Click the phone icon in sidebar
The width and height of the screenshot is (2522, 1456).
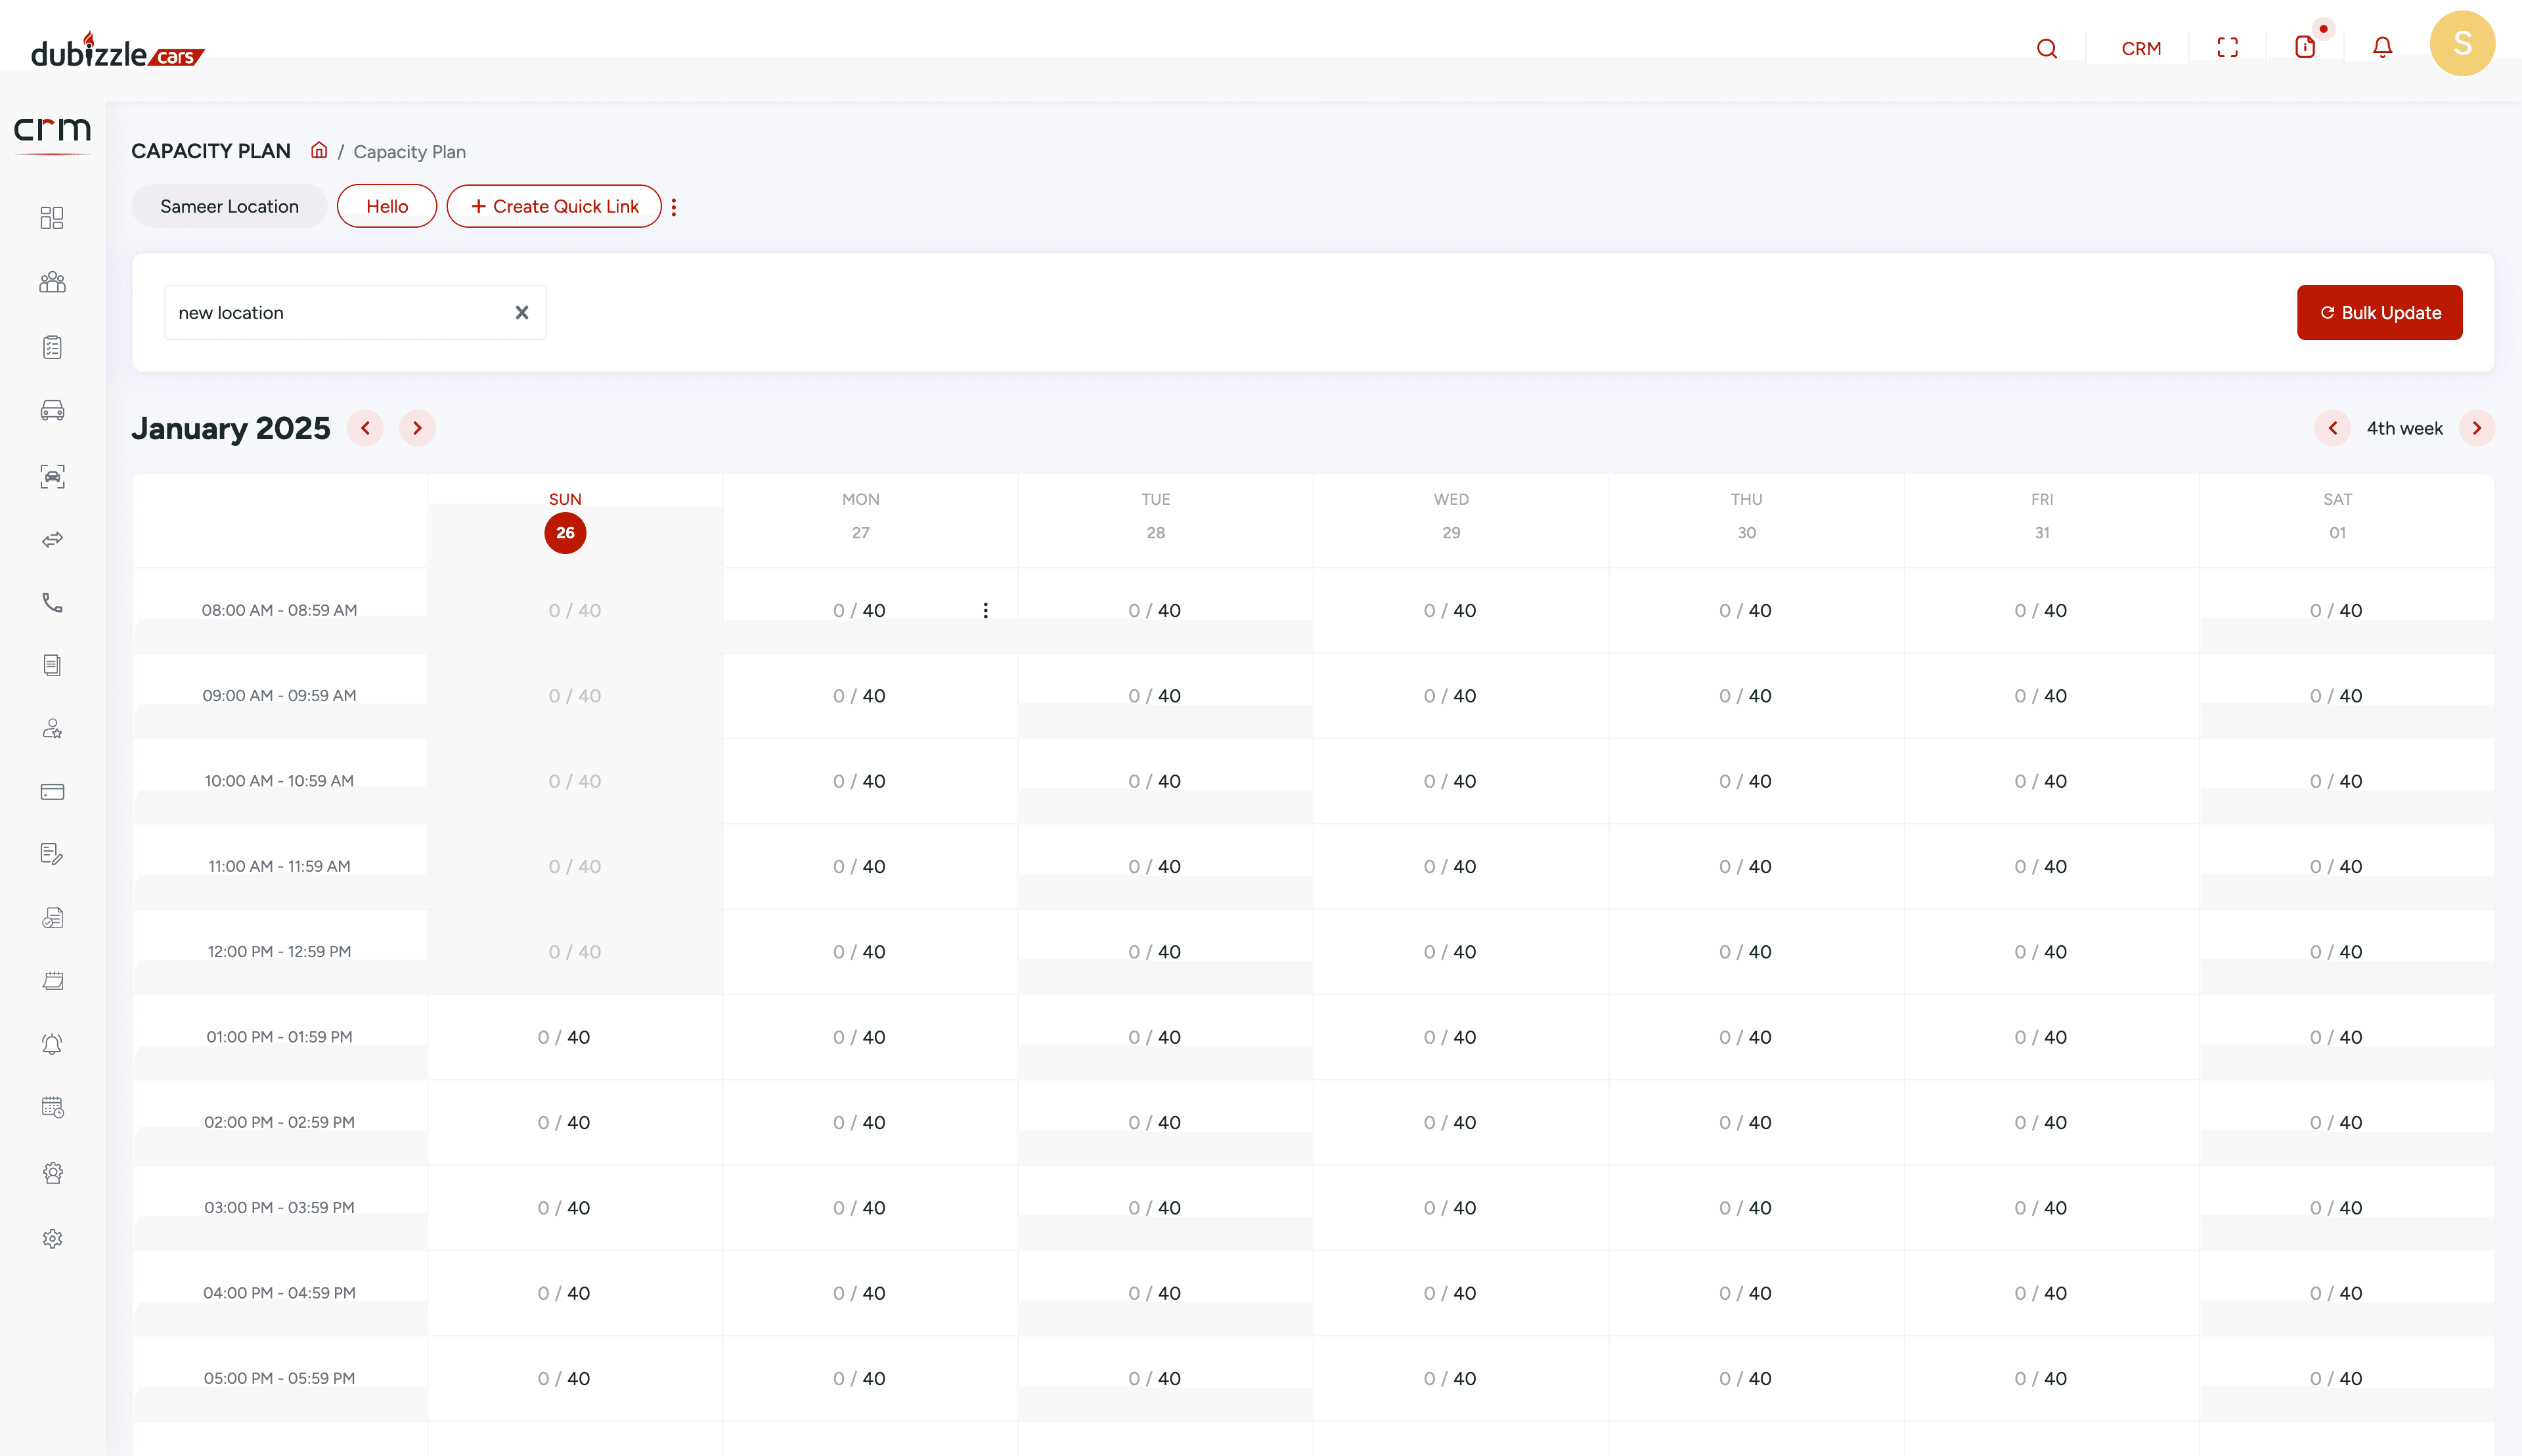(x=52, y=602)
